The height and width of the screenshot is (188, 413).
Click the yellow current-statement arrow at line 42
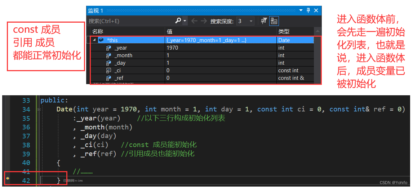[x=8, y=178]
